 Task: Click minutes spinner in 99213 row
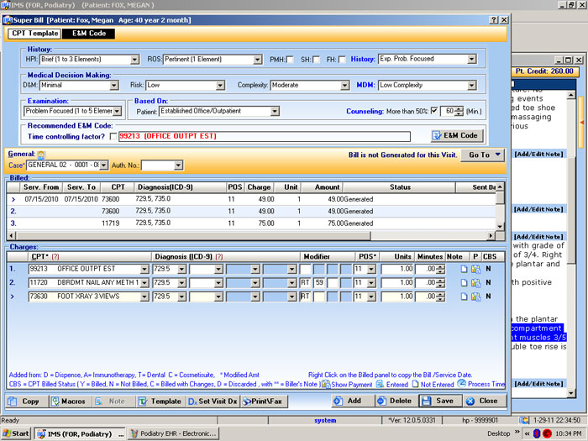[441, 269]
